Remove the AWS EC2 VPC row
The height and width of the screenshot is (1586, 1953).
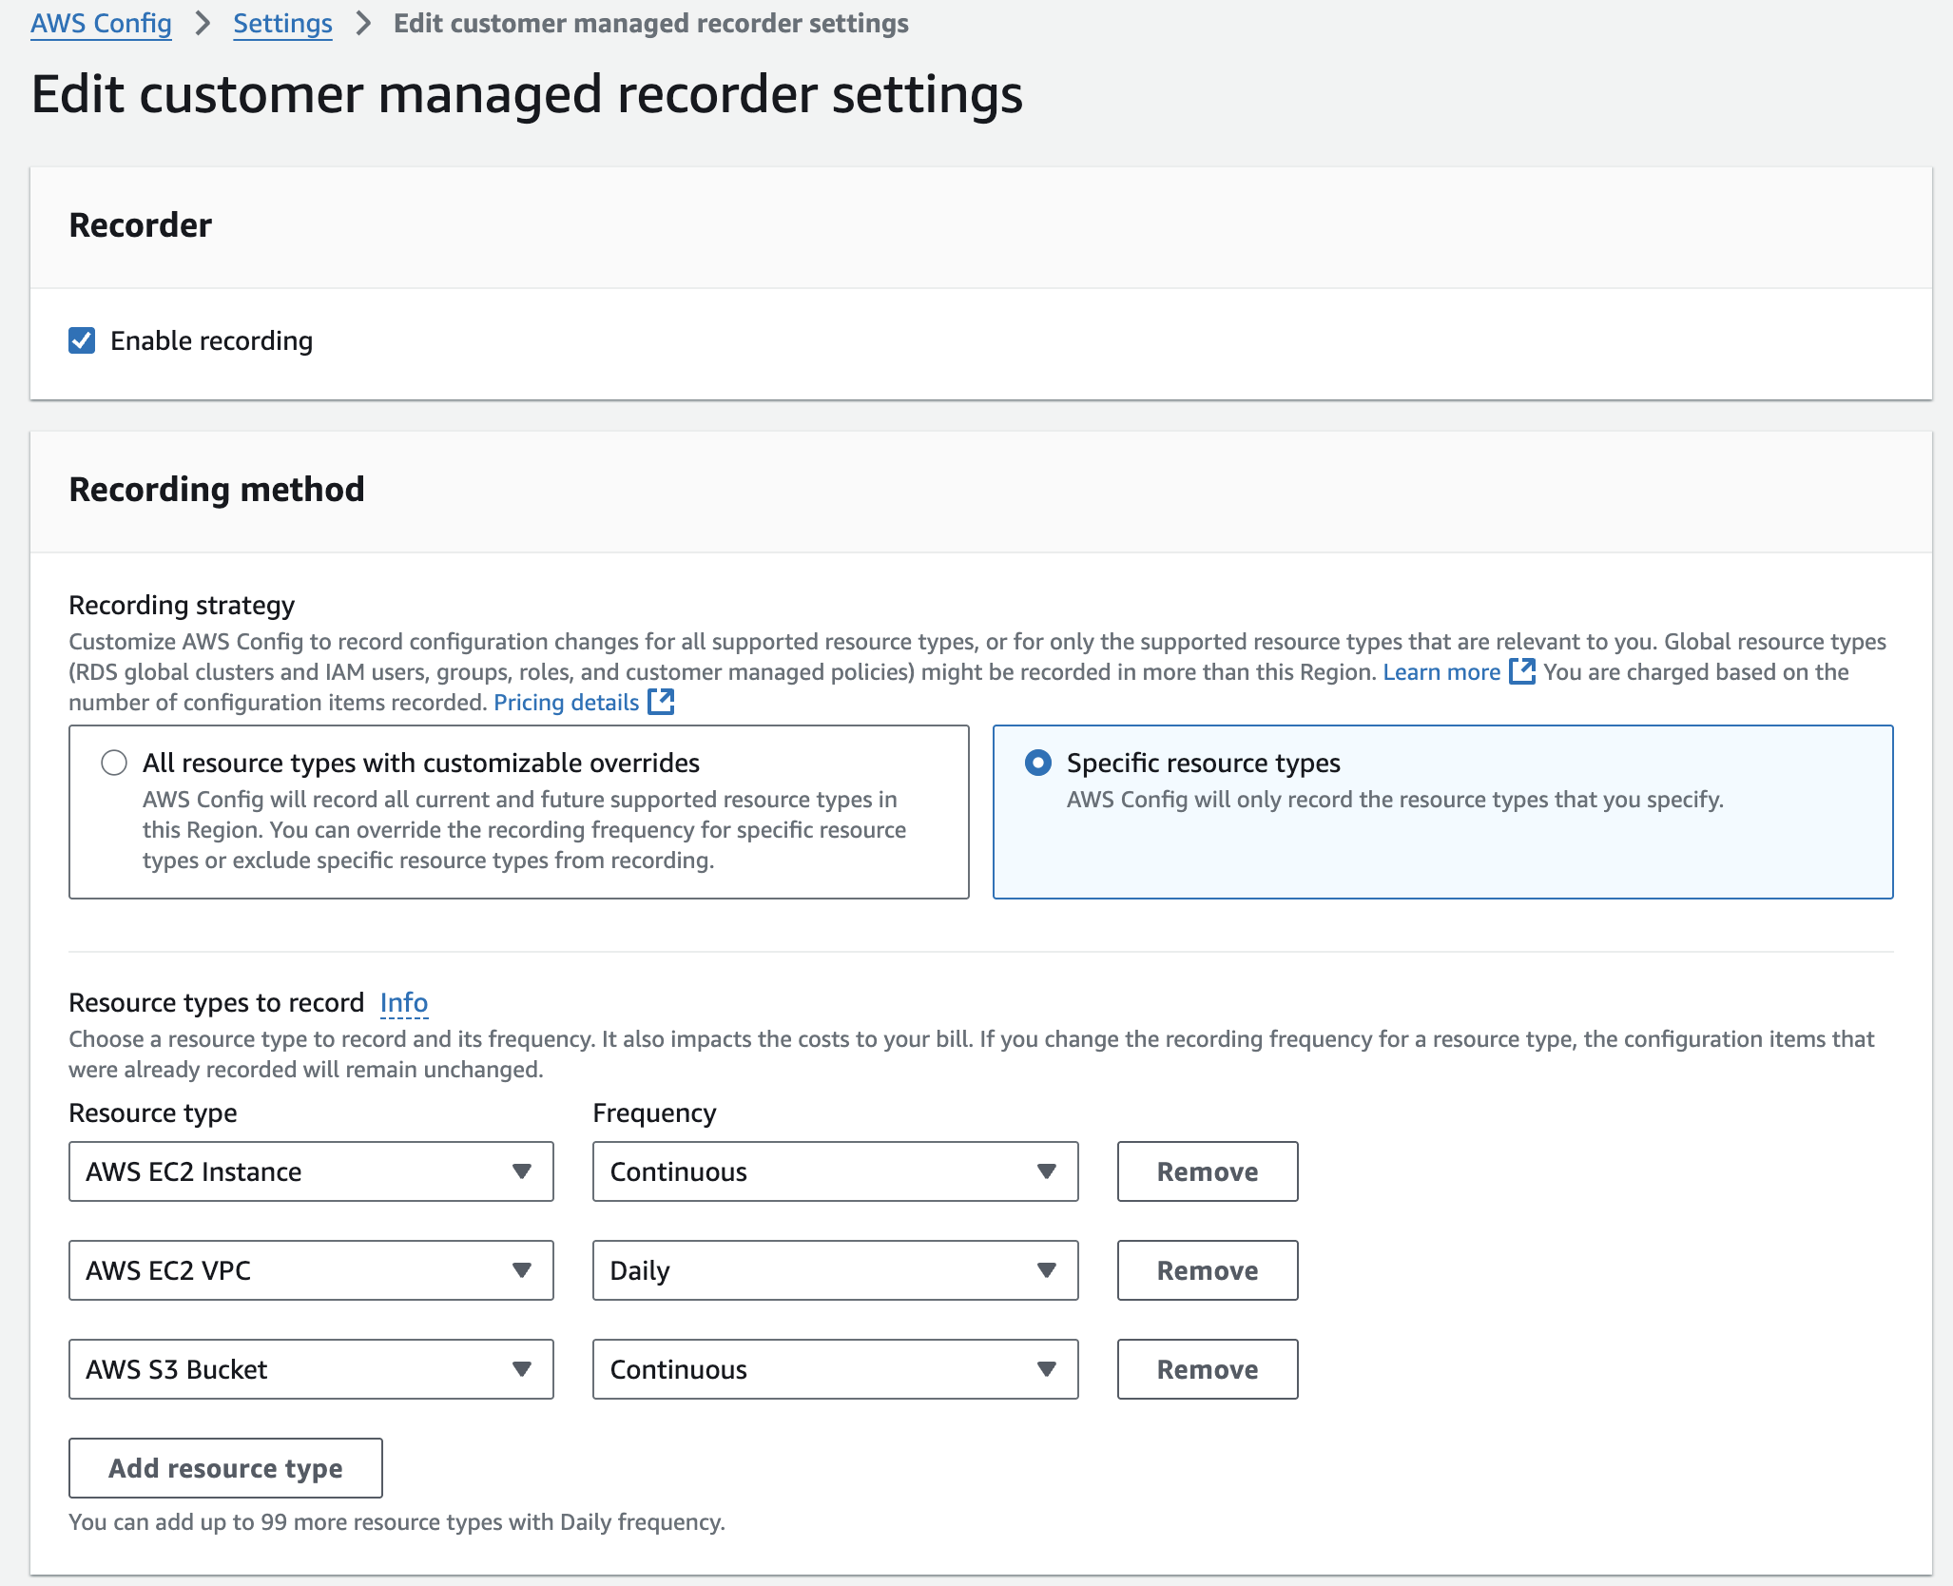1207,1270
